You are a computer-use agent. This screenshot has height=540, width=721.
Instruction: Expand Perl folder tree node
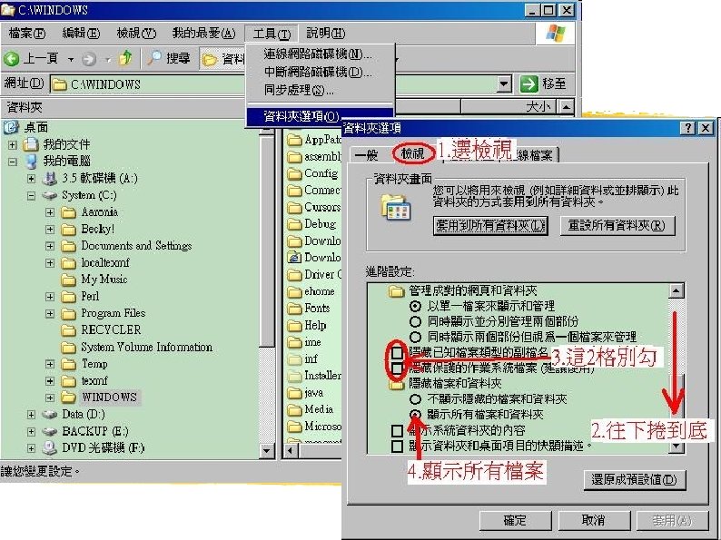click(x=50, y=297)
